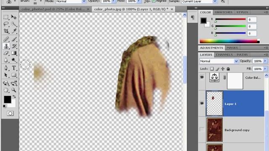This screenshot has height=151, width=269.
Task: Close the color_photo2.psd document tab
Action: tap(88, 9)
